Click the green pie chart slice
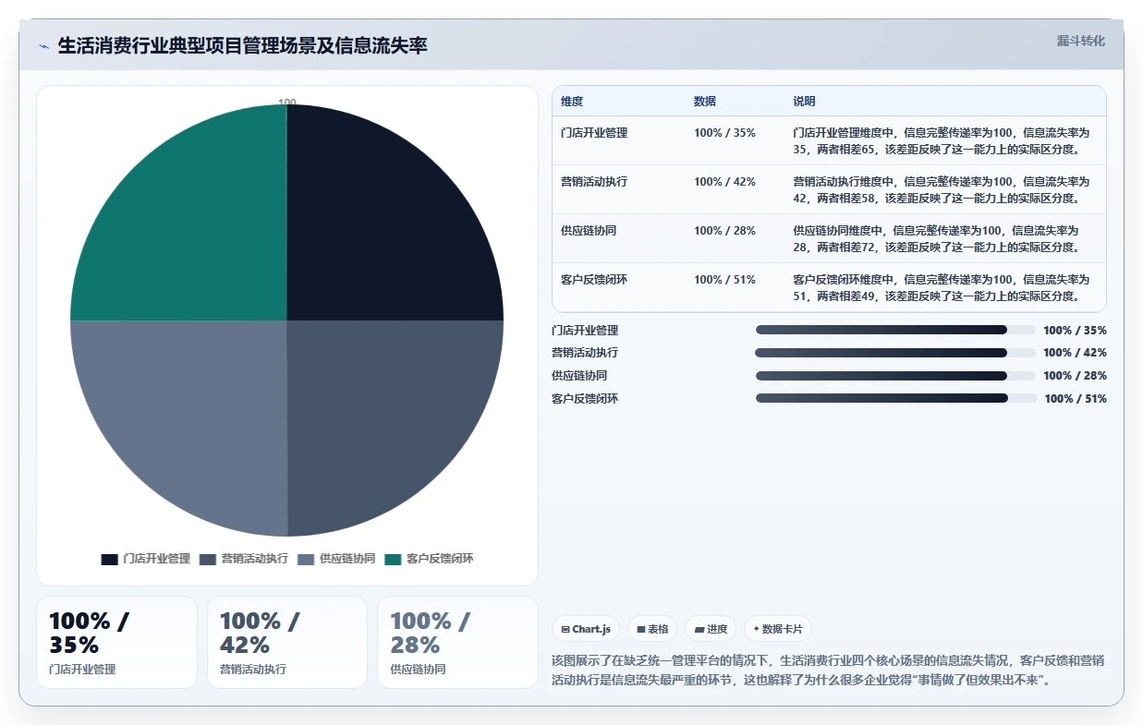This screenshot has height=725, width=1143. tap(196, 231)
